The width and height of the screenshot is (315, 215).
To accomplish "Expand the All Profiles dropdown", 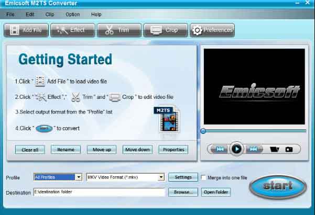I will (x=79, y=177).
